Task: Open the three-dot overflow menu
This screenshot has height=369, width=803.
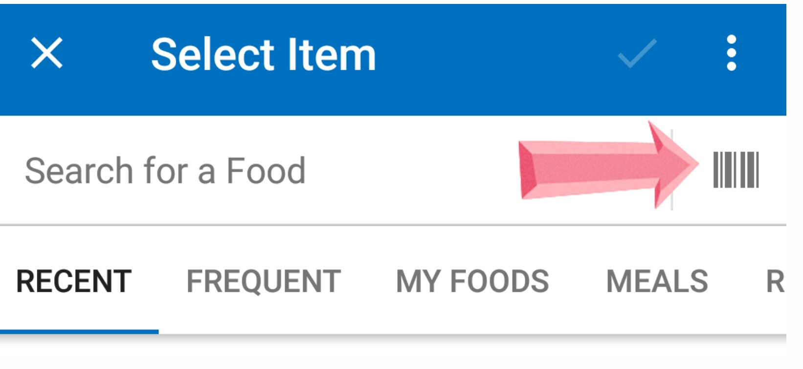Action: pyautogui.click(x=732, y=53)
